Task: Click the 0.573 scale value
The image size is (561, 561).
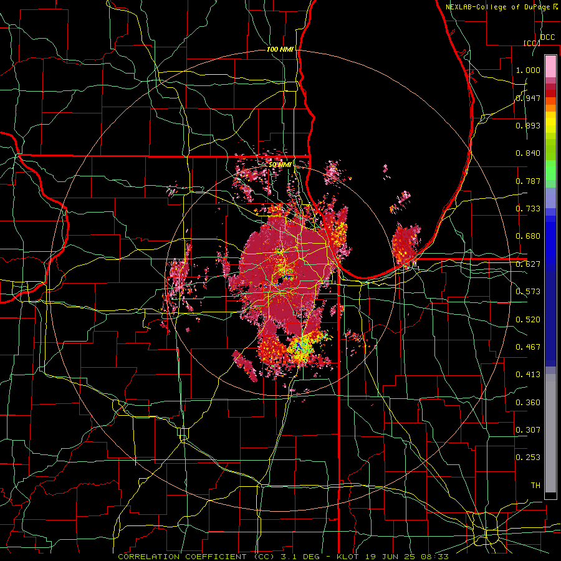Action: pyautogui.click(x=528, y=292)
